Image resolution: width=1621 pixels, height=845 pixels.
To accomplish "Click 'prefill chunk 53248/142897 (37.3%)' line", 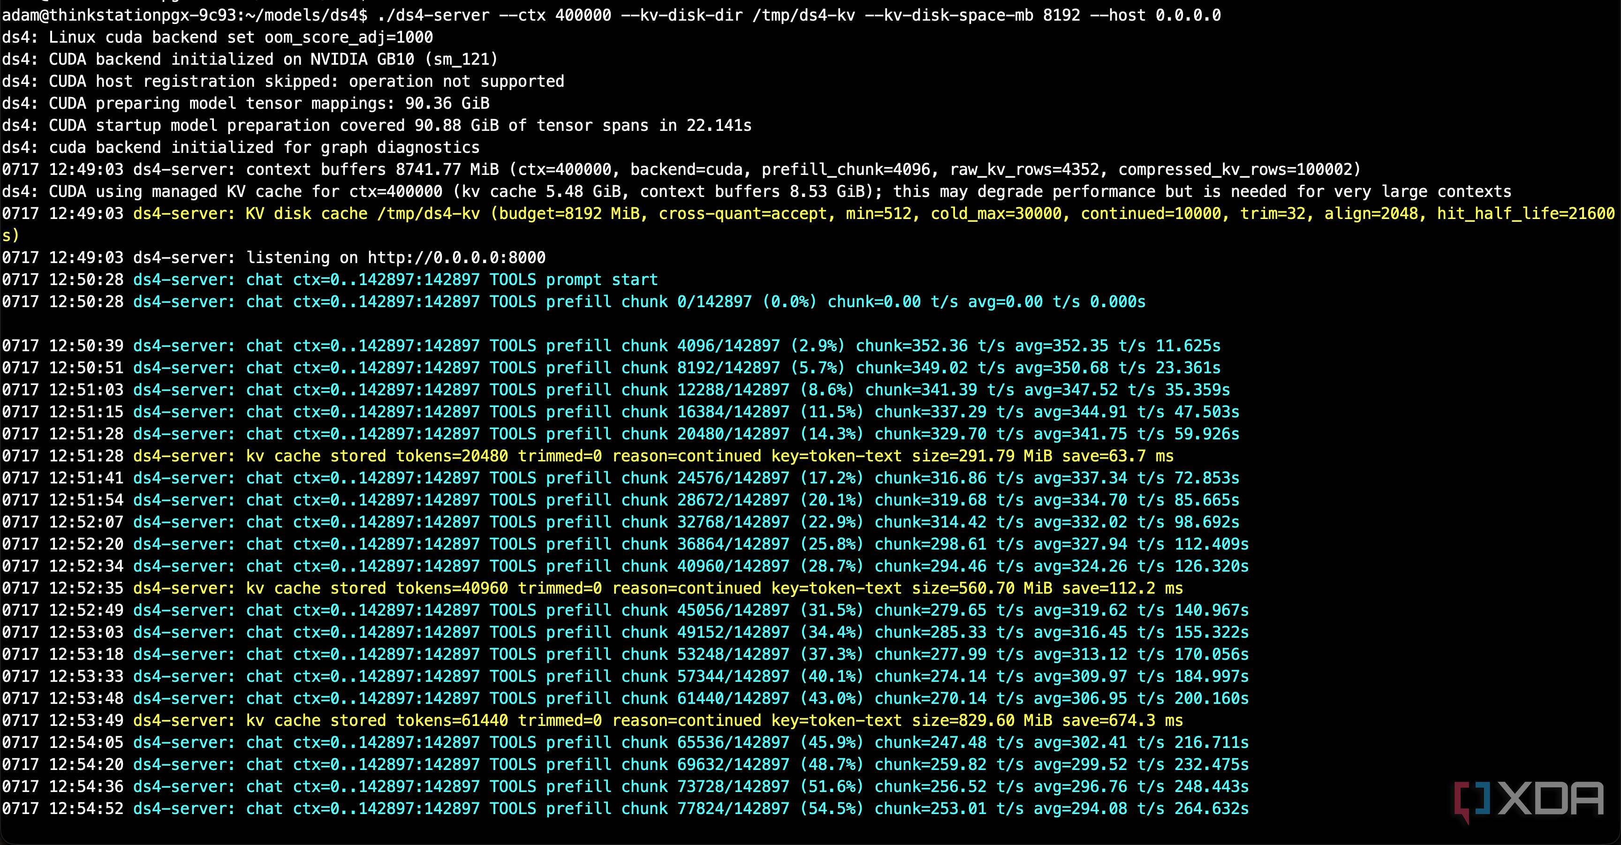I will coord(626,654).
